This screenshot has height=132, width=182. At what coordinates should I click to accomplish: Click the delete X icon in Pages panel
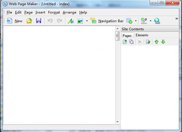[x=140, y=42]
